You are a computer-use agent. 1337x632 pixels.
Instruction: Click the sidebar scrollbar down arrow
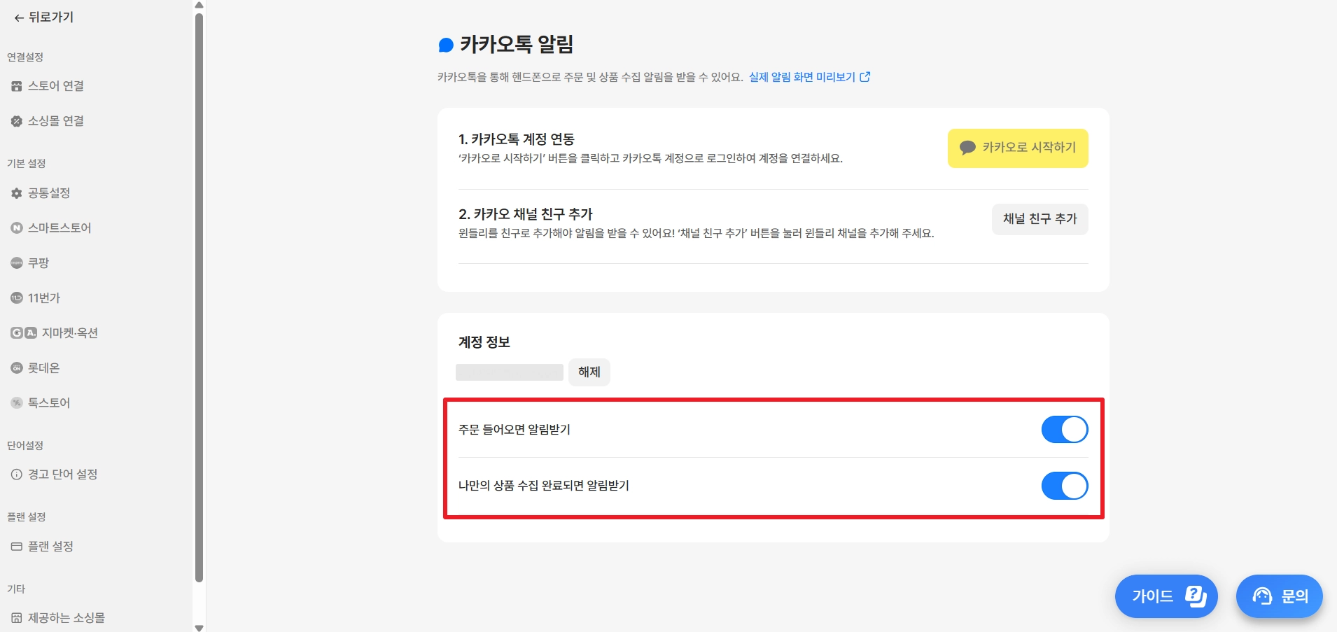[x=199, y=627]
